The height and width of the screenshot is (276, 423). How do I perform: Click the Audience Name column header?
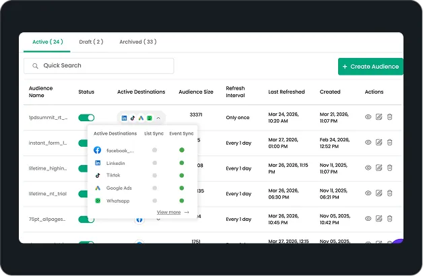click(x=40, y=92)
